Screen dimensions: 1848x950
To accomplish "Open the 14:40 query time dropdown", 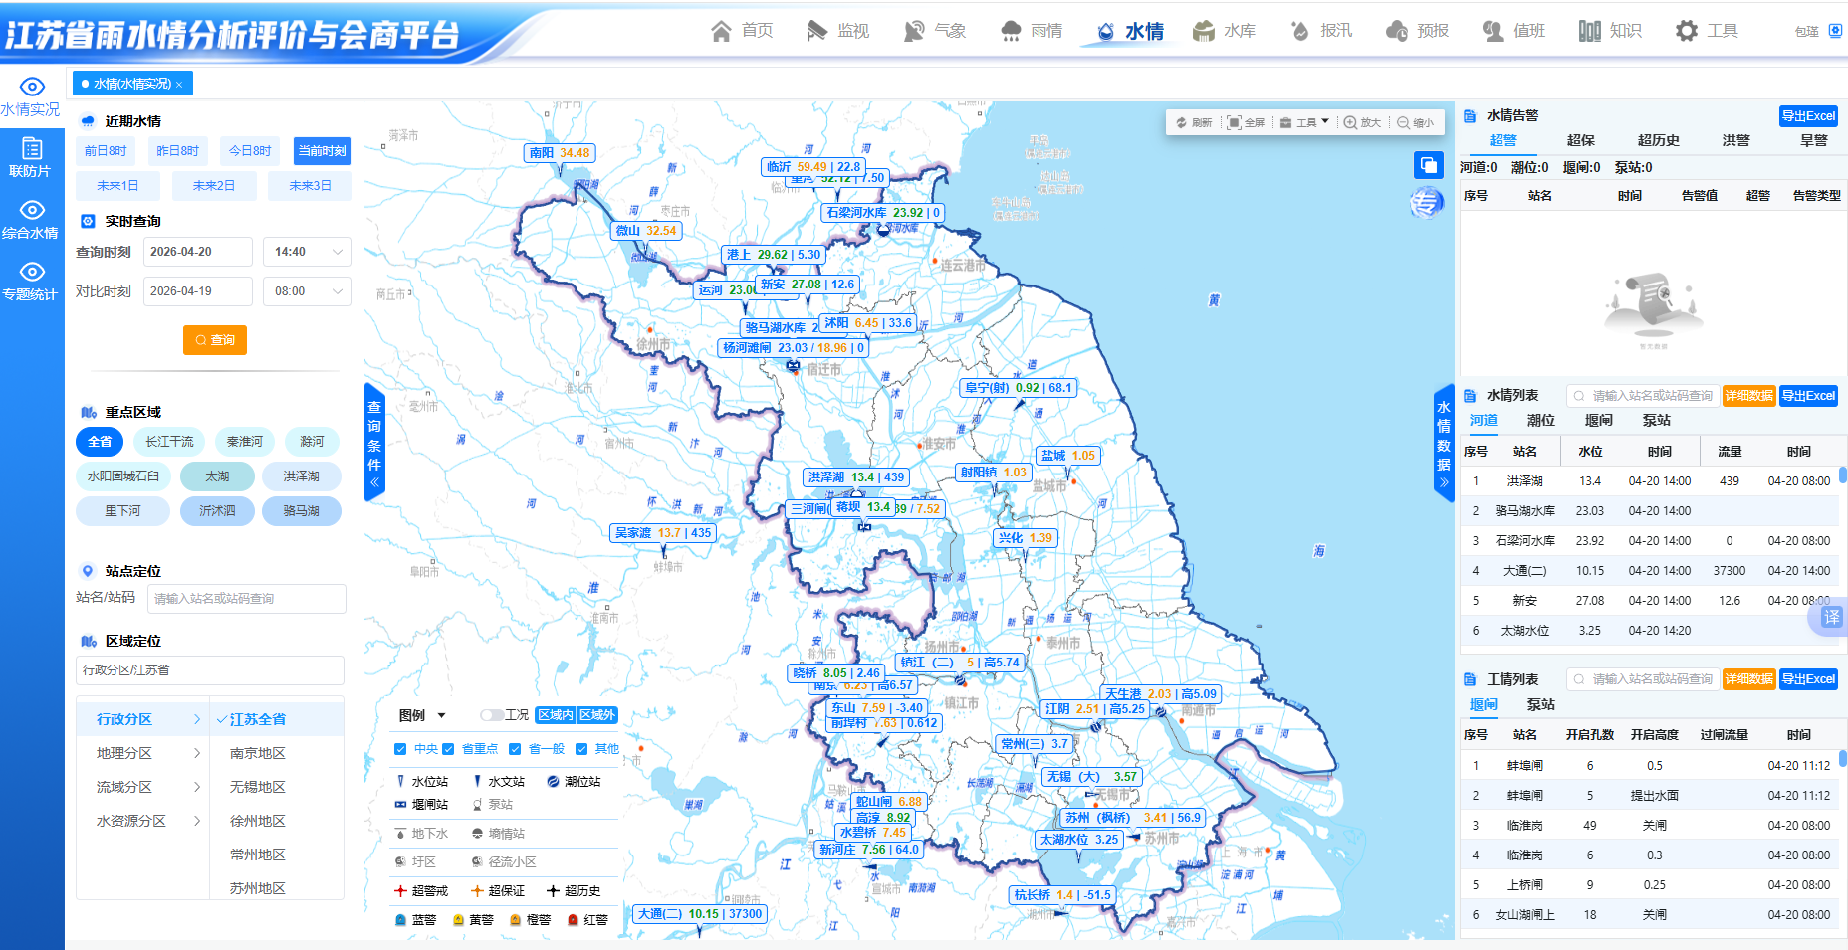I will tap(307, 252).
